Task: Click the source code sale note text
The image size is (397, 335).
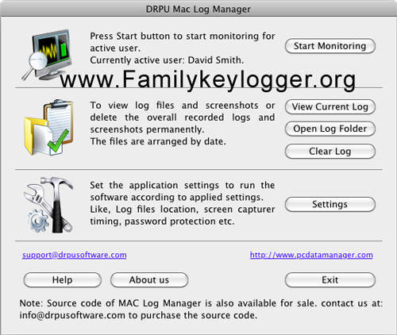Action: click(x=201, y=309)
